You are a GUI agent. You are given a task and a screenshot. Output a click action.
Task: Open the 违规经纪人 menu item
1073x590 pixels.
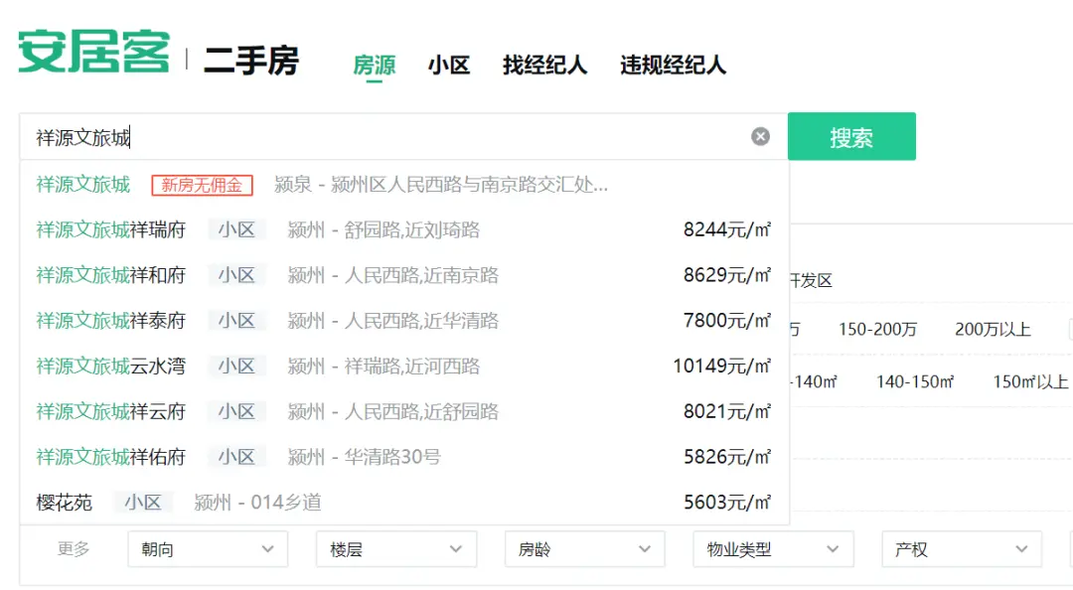(x=673, y=63)
